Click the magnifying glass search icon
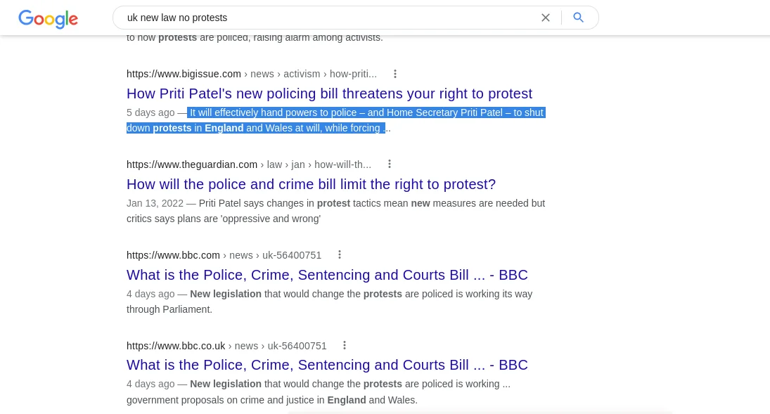The height and width of the screenshot is (414, 770). (579, 18)
